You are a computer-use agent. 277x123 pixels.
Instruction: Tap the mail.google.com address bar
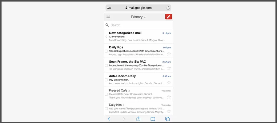click(x=138, y=8)
